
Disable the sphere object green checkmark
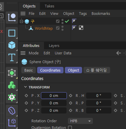67,21
